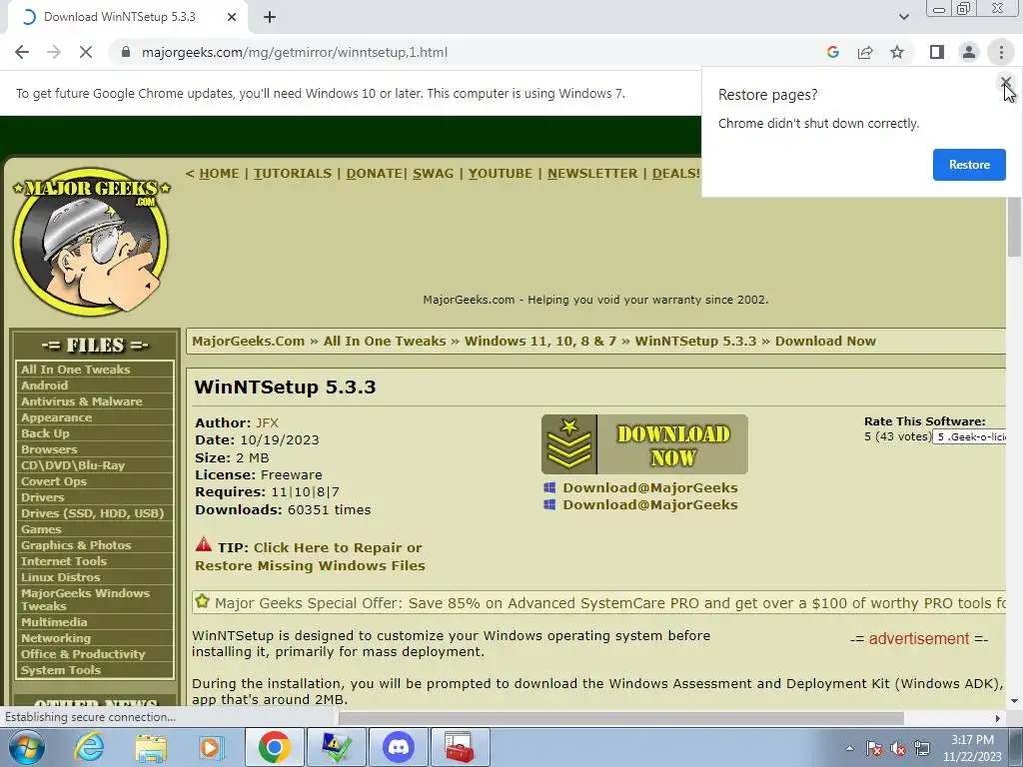Open TUTORIALS in top navigation

293,174
